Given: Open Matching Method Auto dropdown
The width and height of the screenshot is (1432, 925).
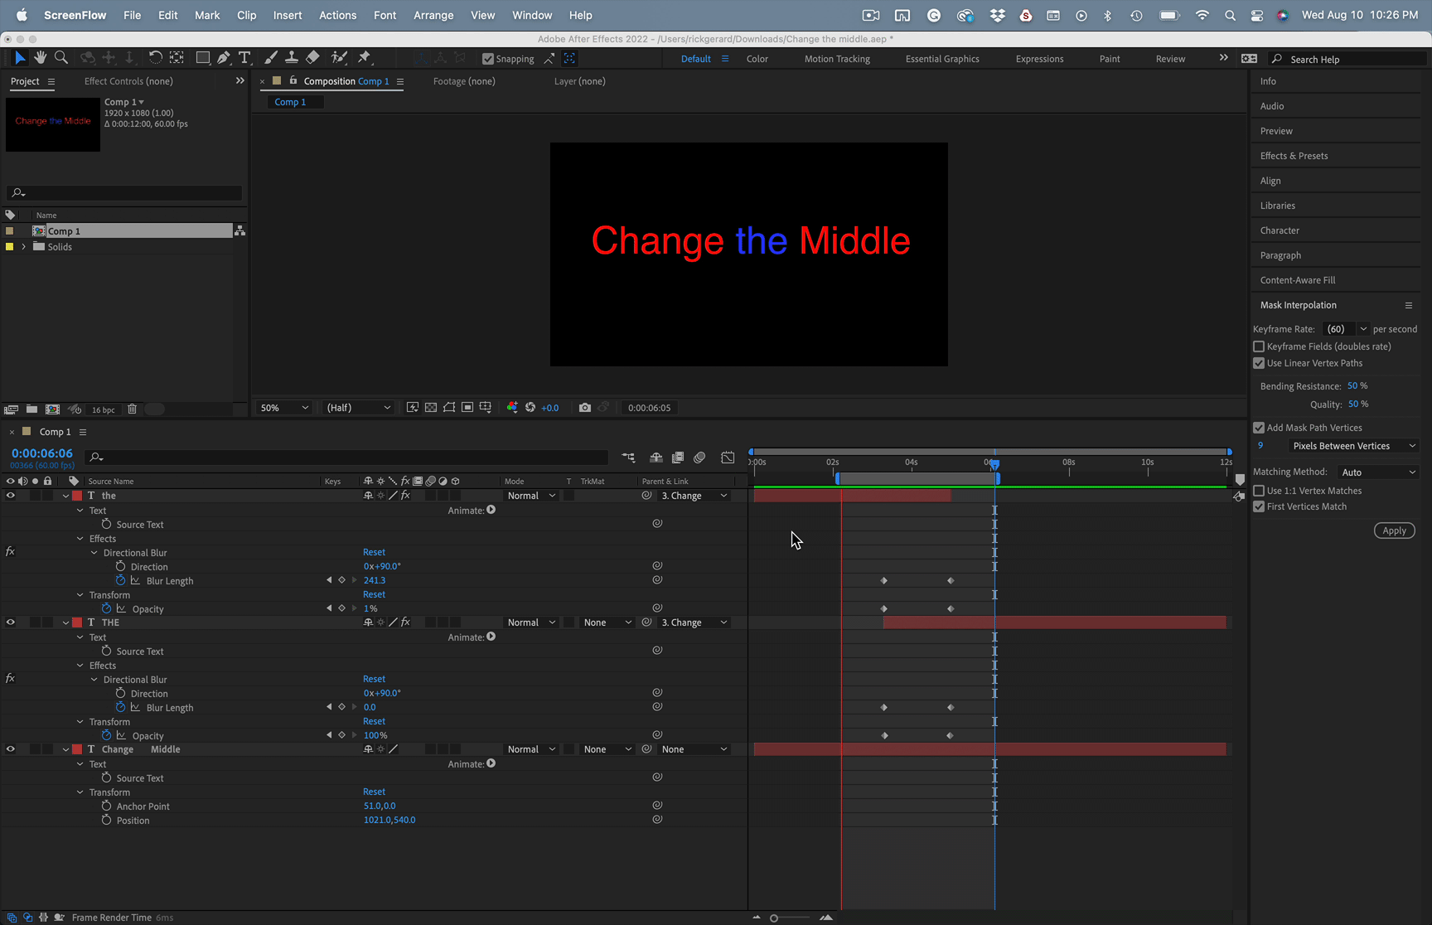Looking at the screenshot, I should [1377, 472].
